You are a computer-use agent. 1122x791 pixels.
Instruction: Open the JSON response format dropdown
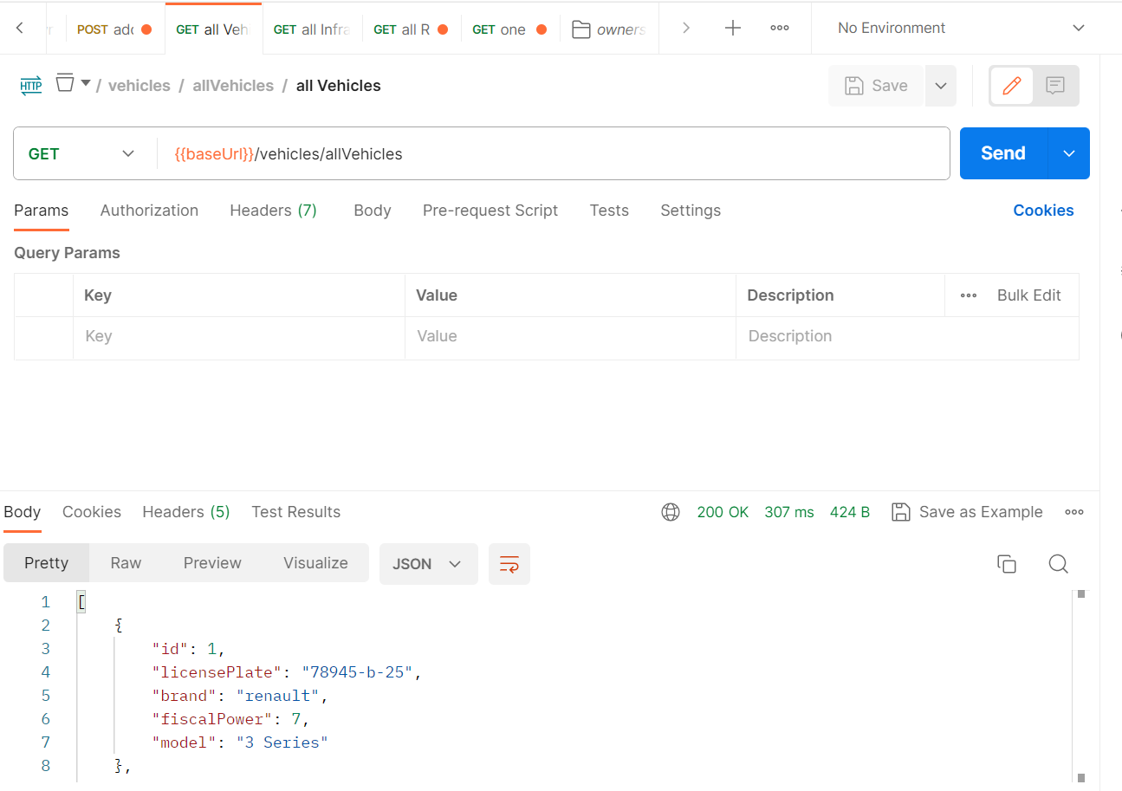pos(428,563)
